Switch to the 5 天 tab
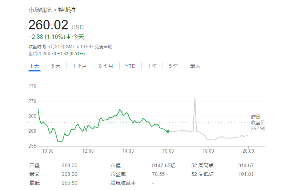Screen dimensions: 281x190 pos(56,66)
